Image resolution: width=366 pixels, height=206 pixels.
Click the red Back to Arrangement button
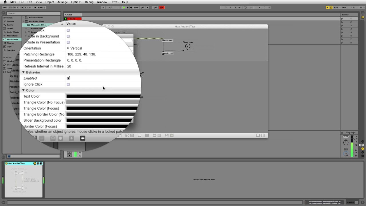click(x=161, y=7)
